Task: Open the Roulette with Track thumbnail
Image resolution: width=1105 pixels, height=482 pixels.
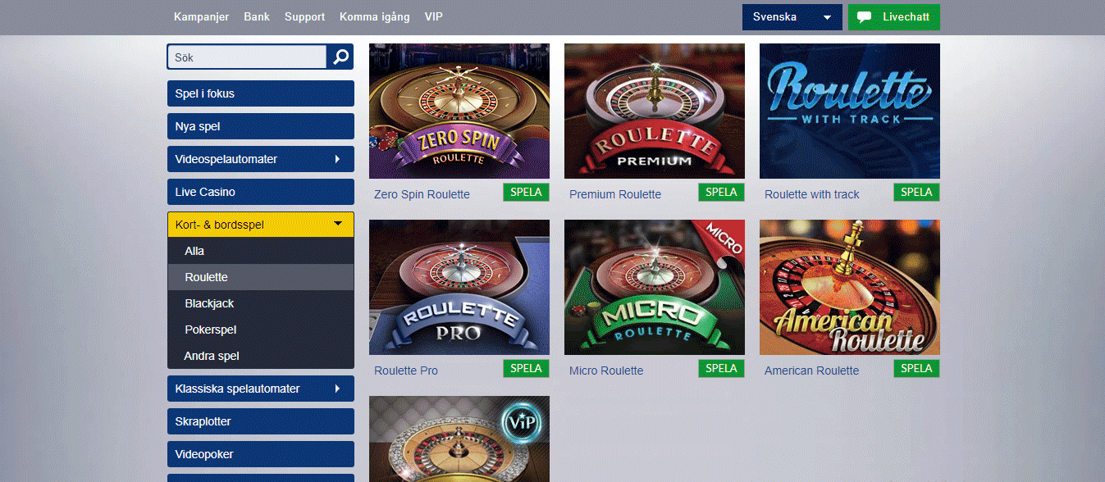Action: coord(850,111)
